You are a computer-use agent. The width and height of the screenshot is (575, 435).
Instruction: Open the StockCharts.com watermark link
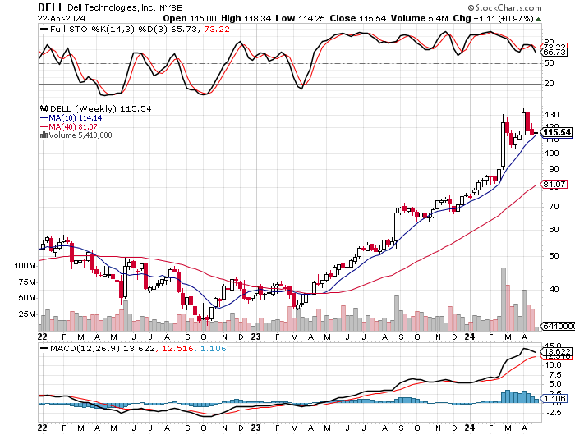point(505,7)
